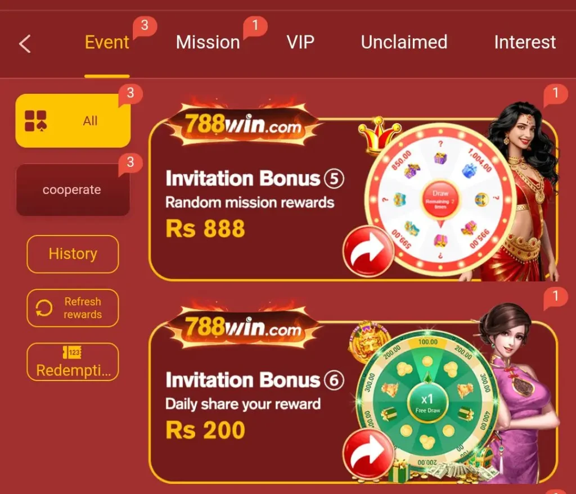Click the four-squares icon in All category

click(x=35, y=121)
